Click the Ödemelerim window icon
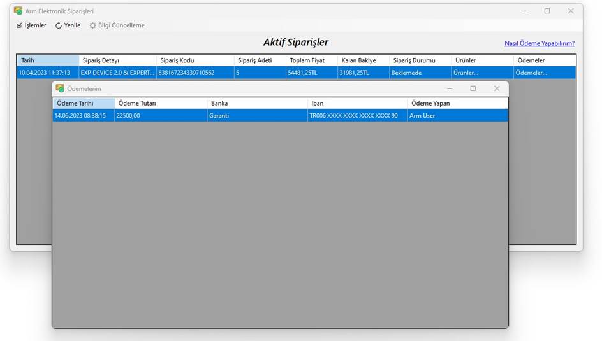This screenshot has width=602, height=341. point(60,88)
